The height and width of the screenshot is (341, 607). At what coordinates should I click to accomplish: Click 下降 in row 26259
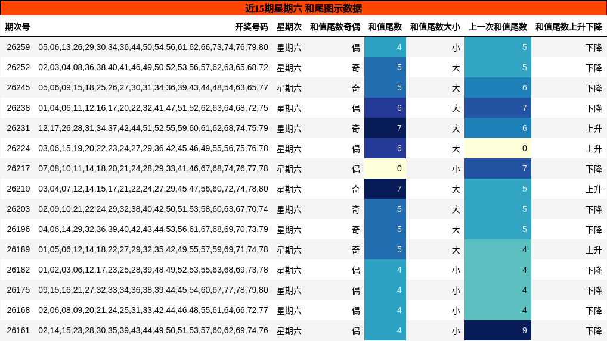[x=594, y=48]
